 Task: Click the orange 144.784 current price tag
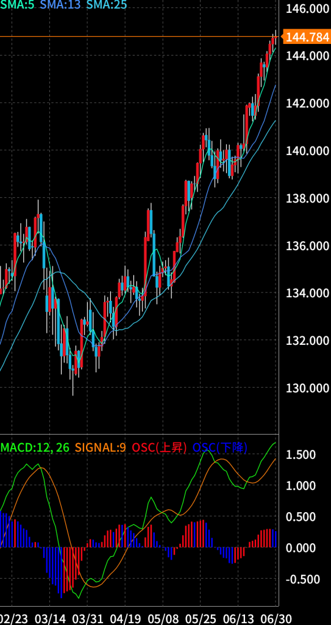point(306,37)
